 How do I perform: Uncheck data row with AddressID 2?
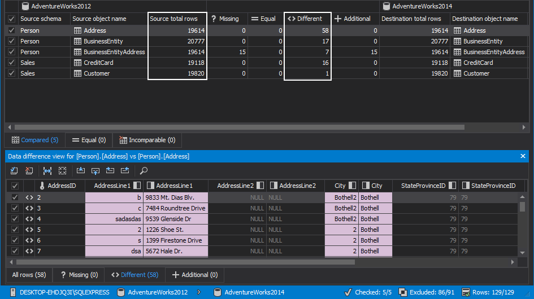coord(15,197)
